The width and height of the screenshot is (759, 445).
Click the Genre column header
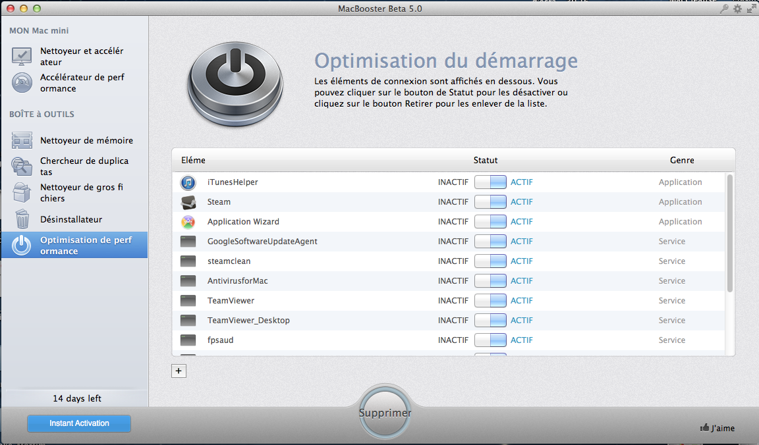pos(682,160)
